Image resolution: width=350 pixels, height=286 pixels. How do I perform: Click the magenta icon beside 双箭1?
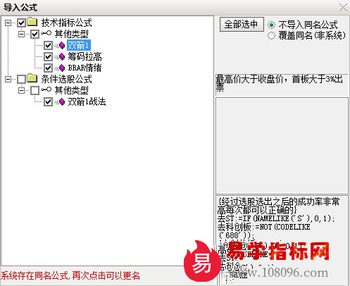[x=62, y=45]
